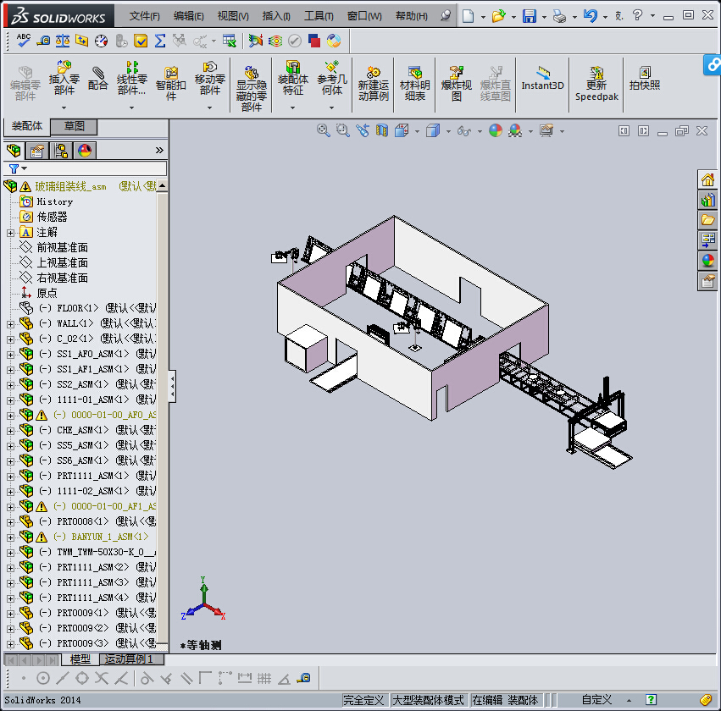Click the Insert Components icon

[64, 78]
